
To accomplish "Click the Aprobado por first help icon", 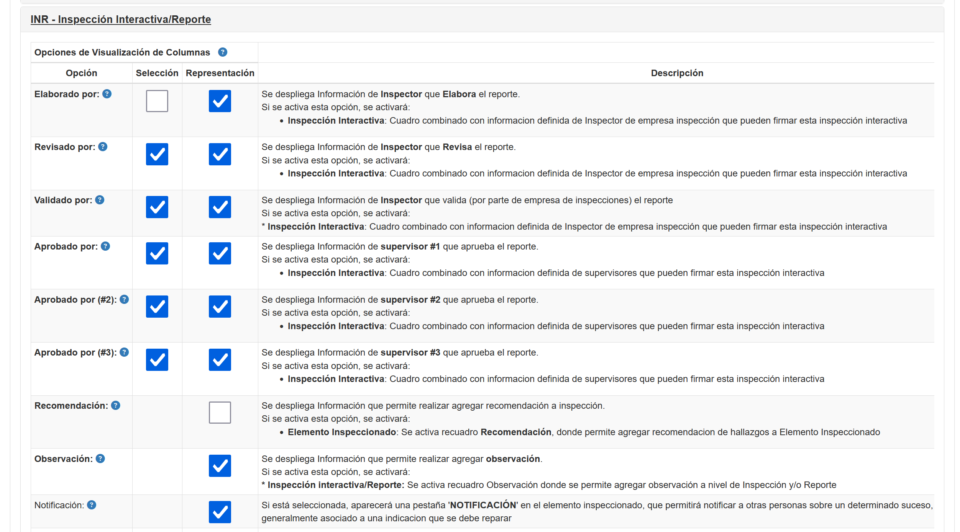I will pyautogui.click(x=105, y=246).
